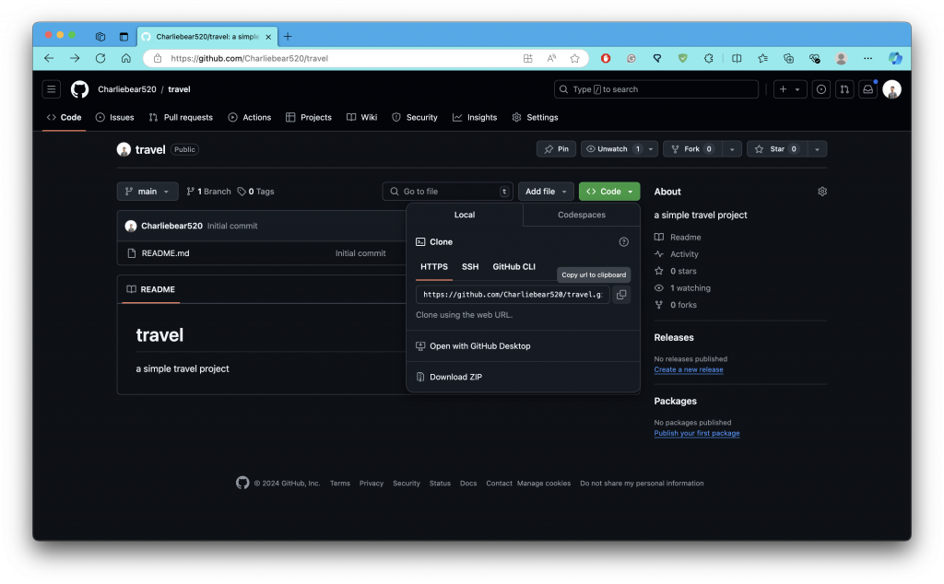View the Insights tab
The height and width of the screenshot is (584, 944).
tap(475, 117)
